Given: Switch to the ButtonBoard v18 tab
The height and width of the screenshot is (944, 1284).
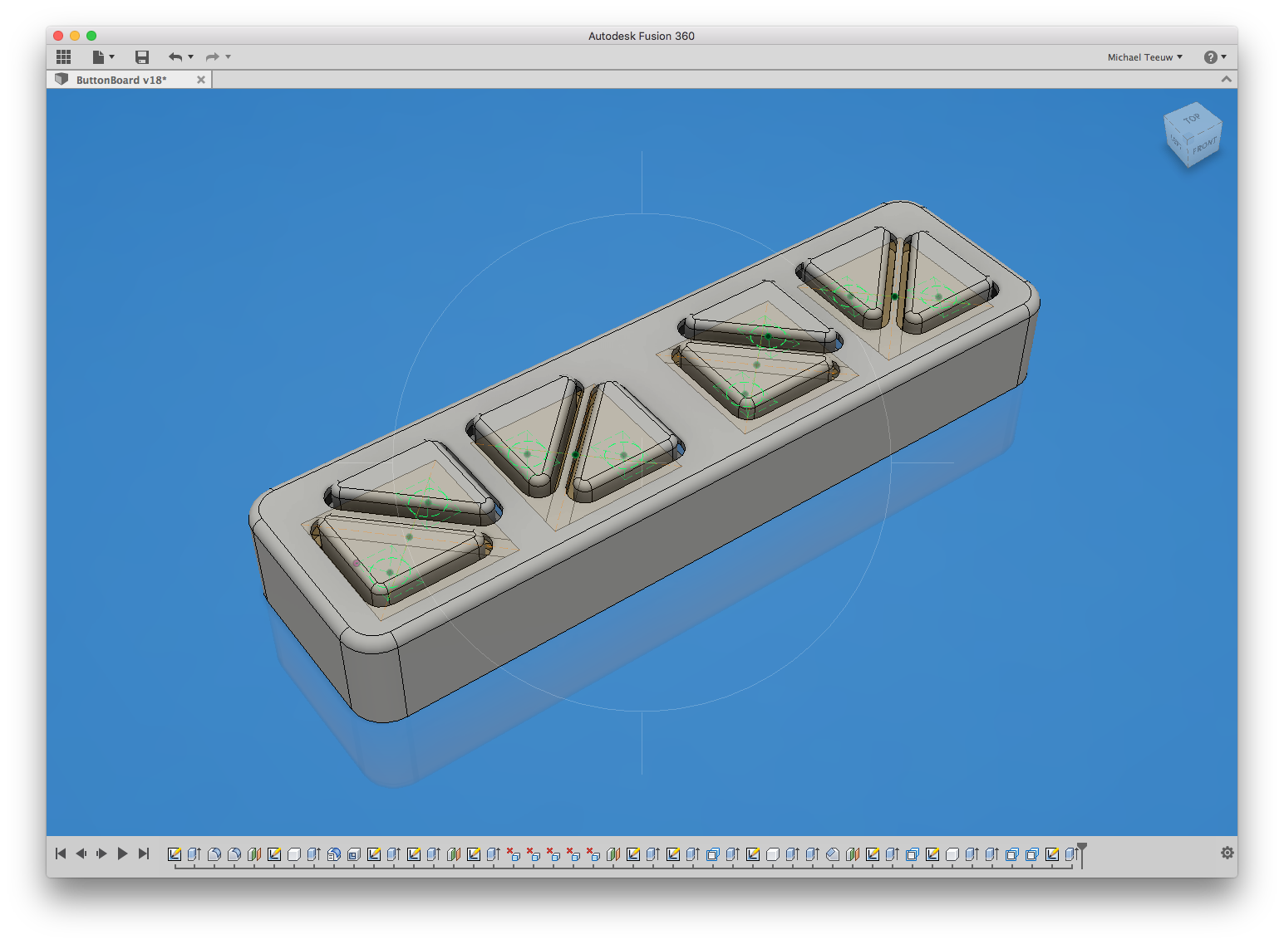Looking at the screenshot, I should pyautogui.click(x=121, y=80).
